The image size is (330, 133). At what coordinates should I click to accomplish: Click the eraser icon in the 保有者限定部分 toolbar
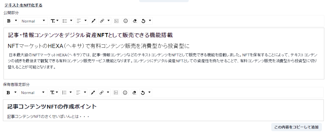134,93
